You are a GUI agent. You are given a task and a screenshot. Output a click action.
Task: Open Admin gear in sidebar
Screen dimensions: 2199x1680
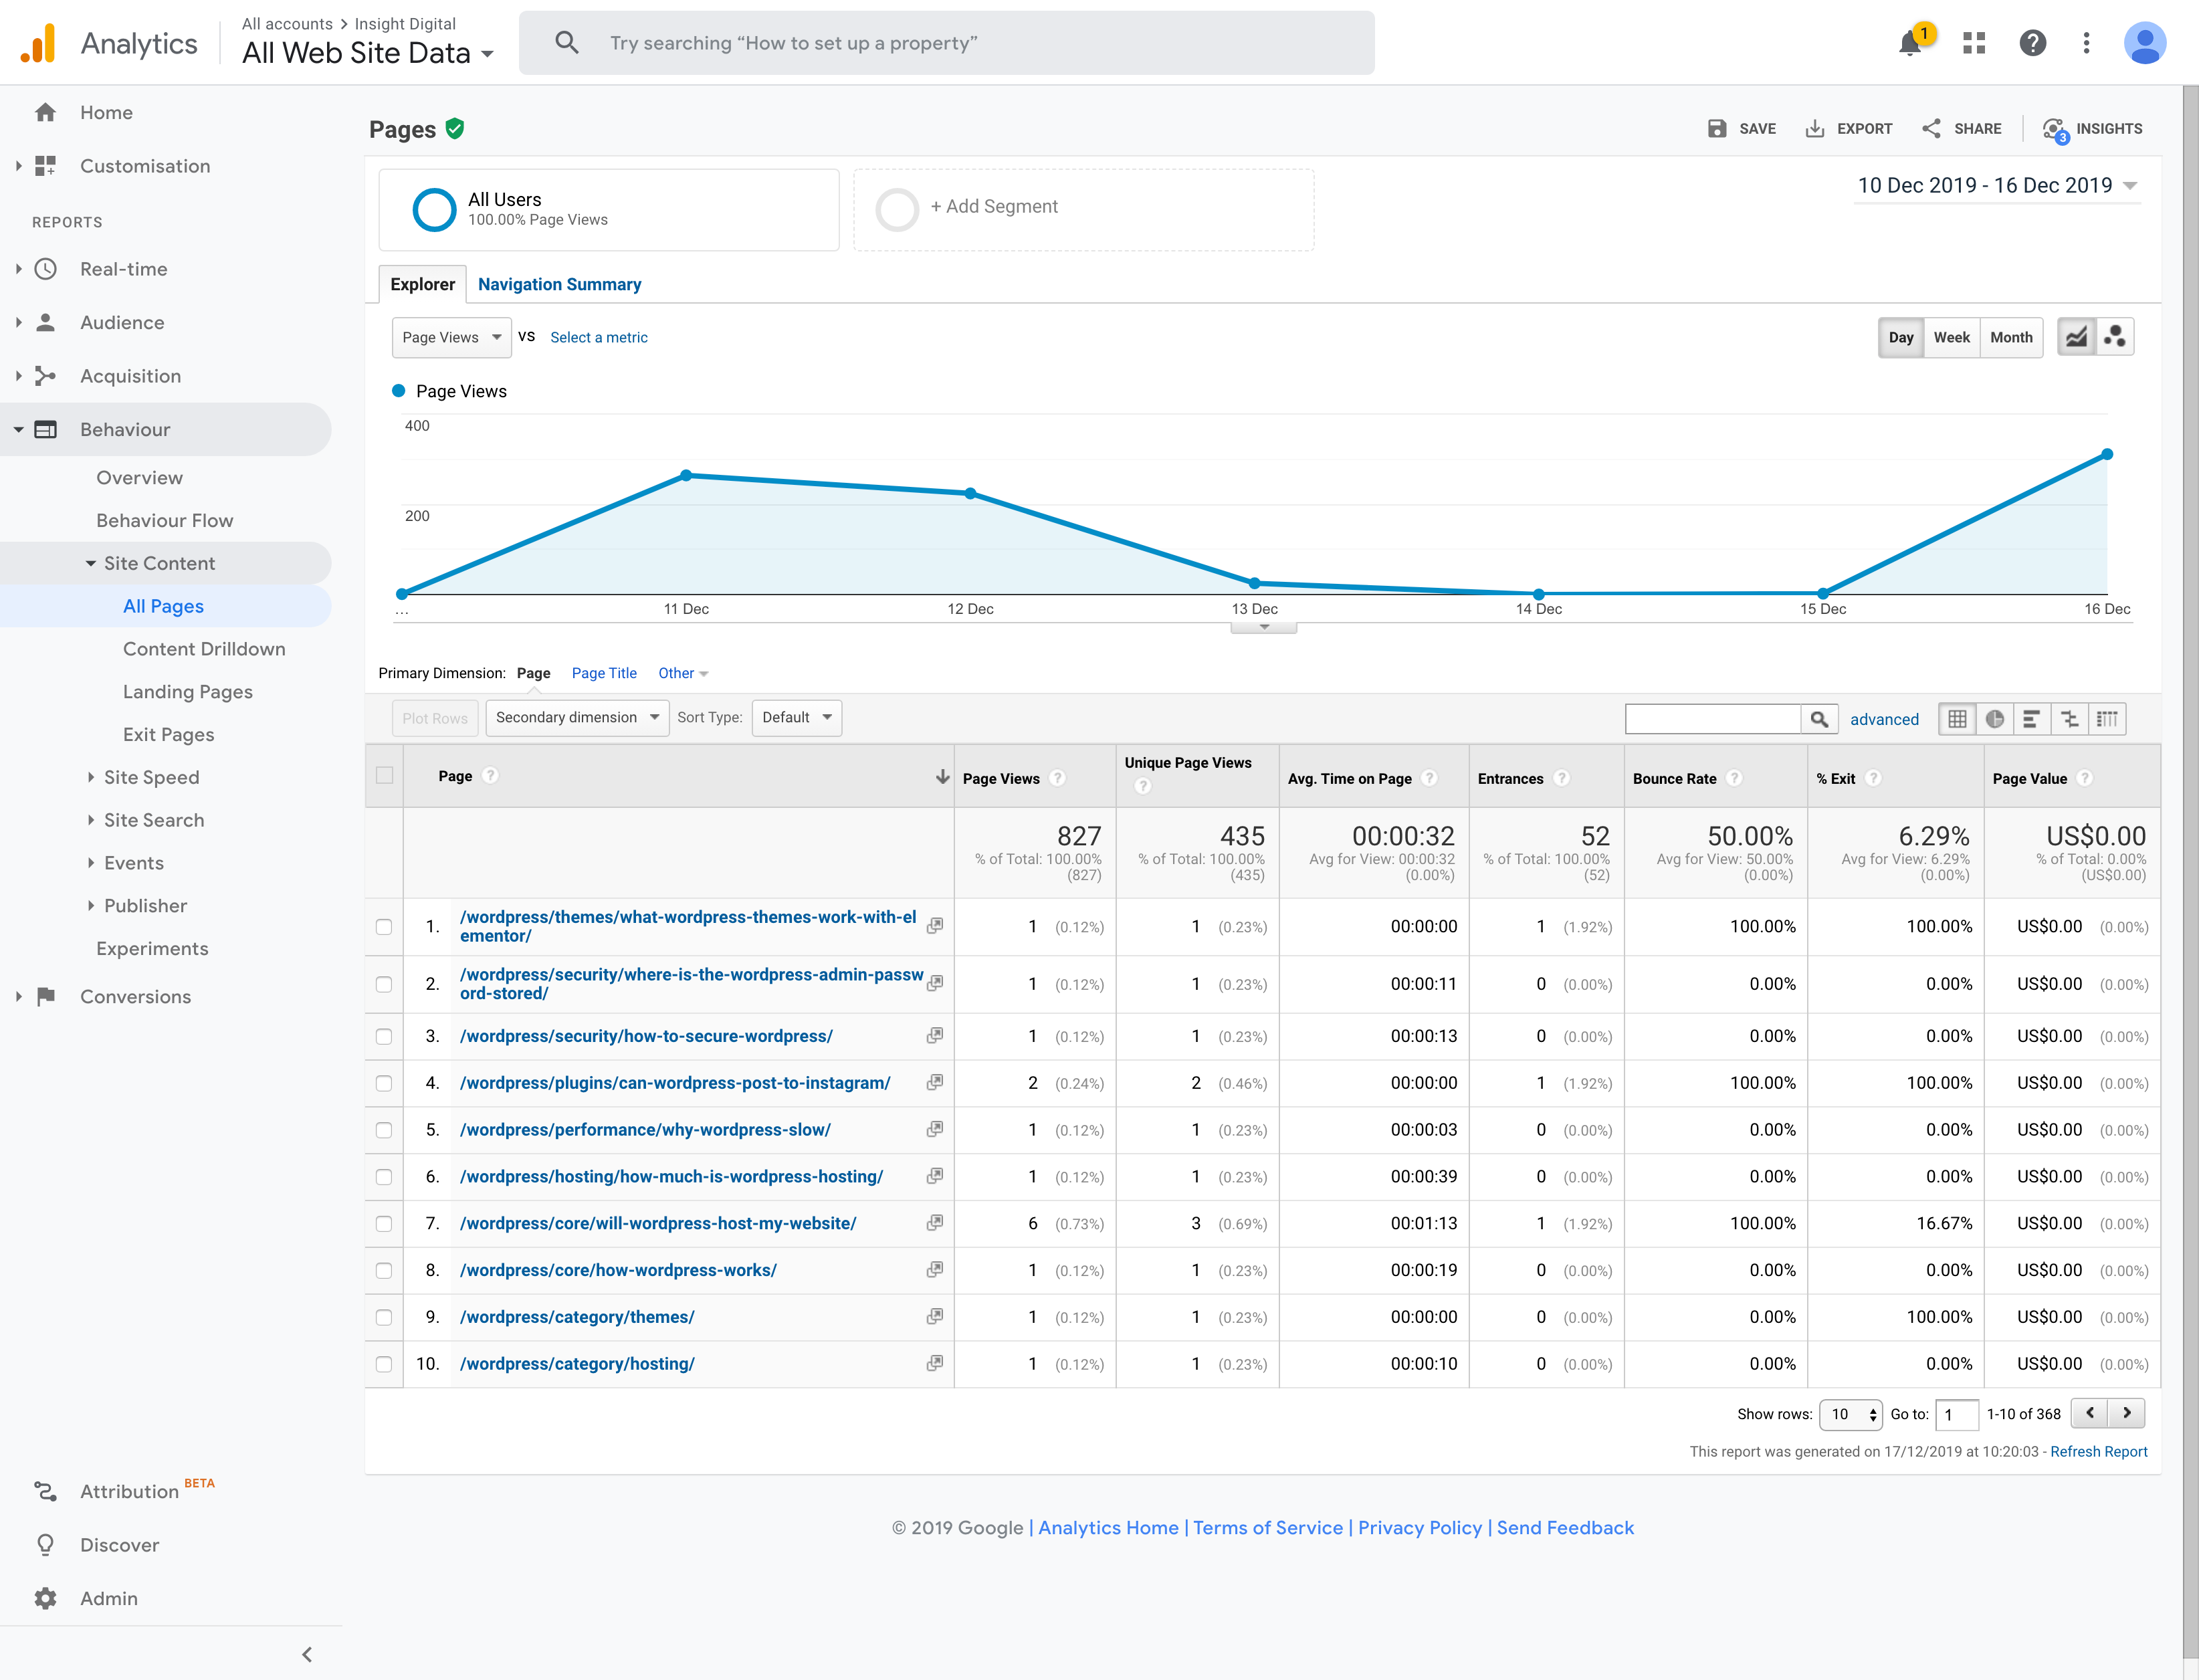pyautogui.click(x=45, y=1598)
